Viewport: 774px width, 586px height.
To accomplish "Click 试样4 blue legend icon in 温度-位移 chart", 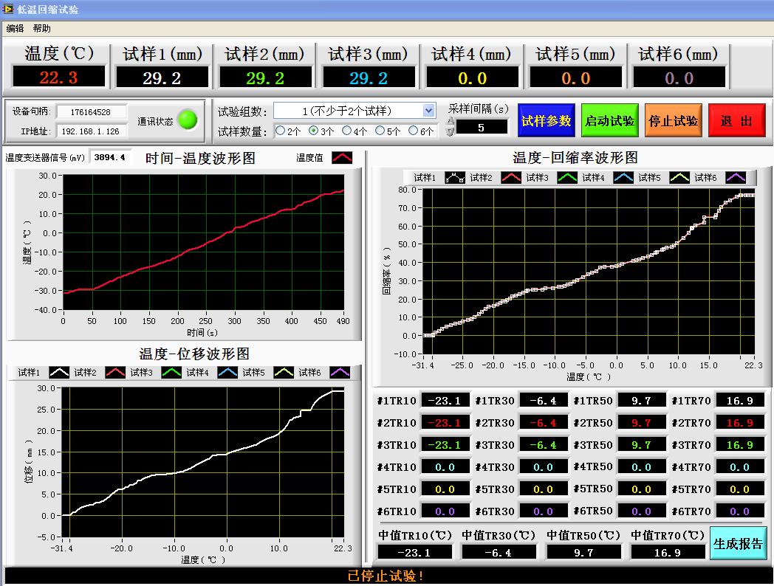I will [228, 373].
